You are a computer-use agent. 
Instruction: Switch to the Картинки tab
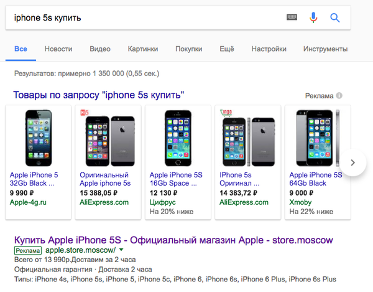[x=142, y=49]
